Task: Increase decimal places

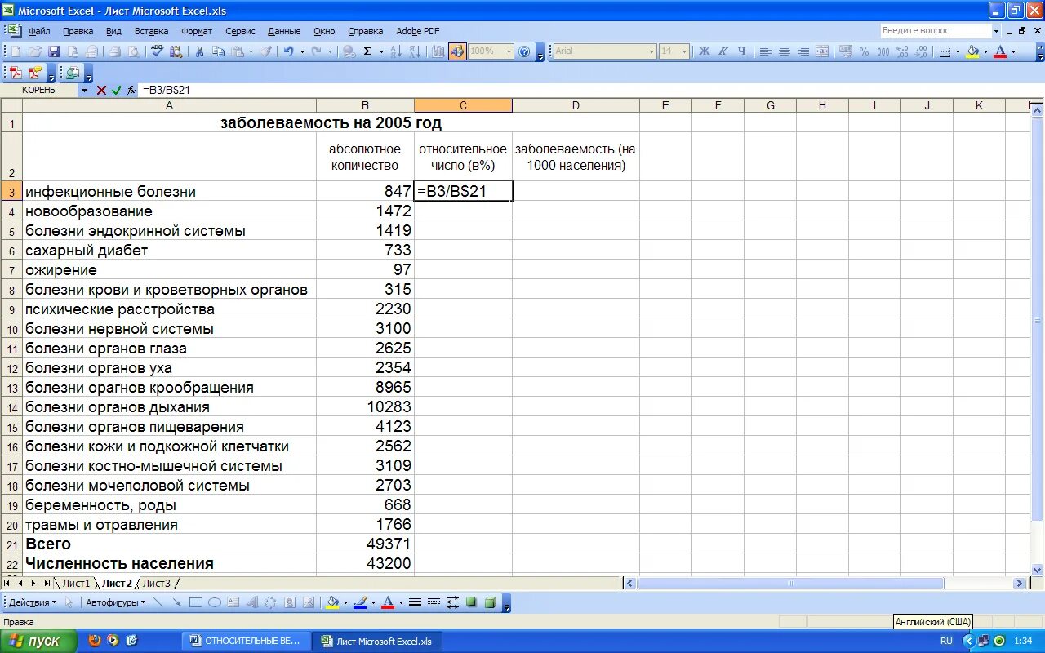Action: point(902,51)
